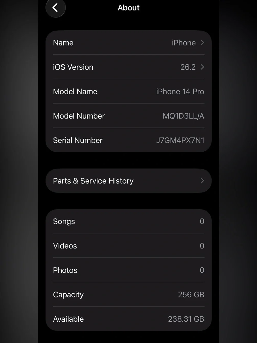The width and height of the screenshot is (257, 343).
Task: Open the Name row chevron
Action: point(202,42)
